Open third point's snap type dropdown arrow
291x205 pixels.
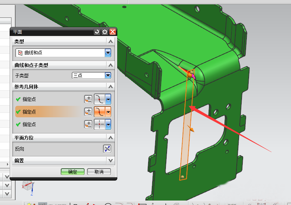click(x=108, y=125)
